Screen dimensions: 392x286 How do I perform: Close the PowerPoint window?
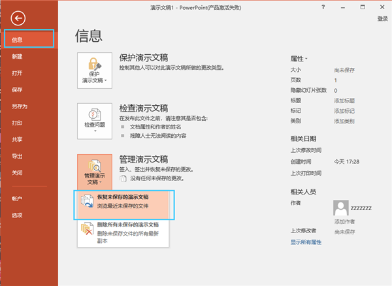click(382, 7)
